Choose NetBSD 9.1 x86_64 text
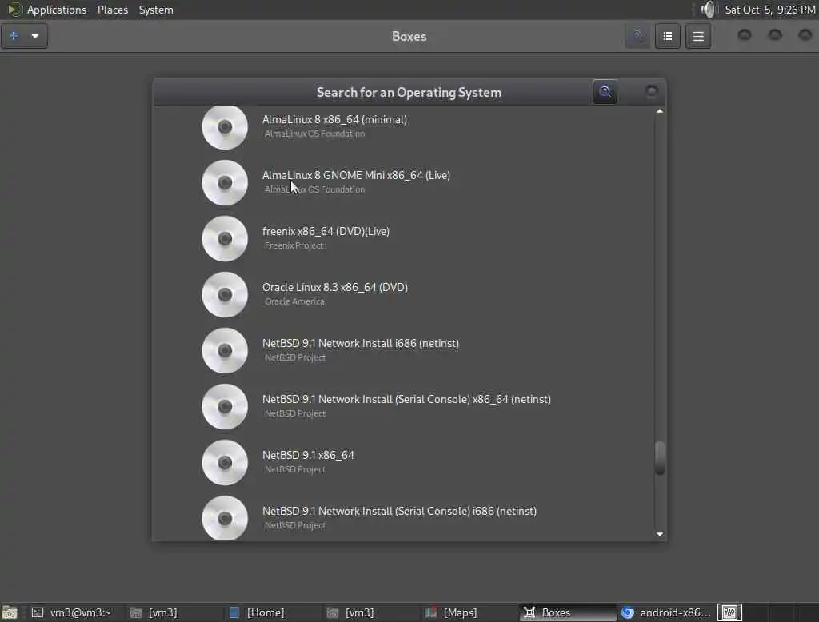The height and width of the screenshot is (622, 819). tap(308, 455)
